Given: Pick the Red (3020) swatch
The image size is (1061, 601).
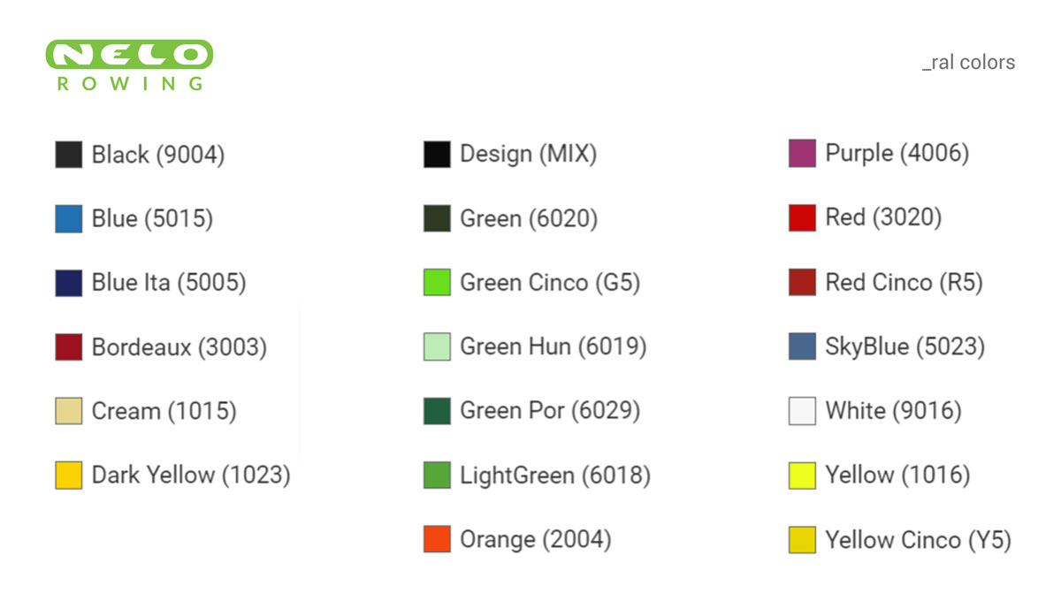Looking at the screenshot, I should point(802,218).
